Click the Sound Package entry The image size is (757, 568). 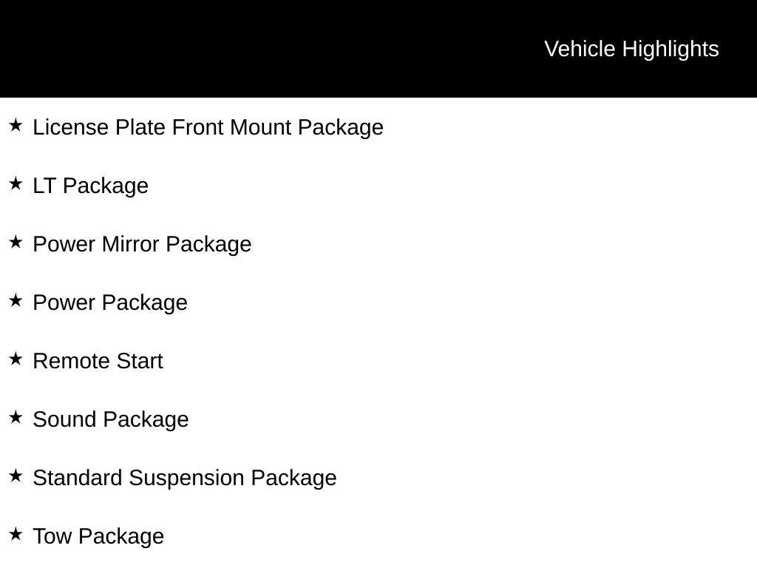(x=111, y=419)
